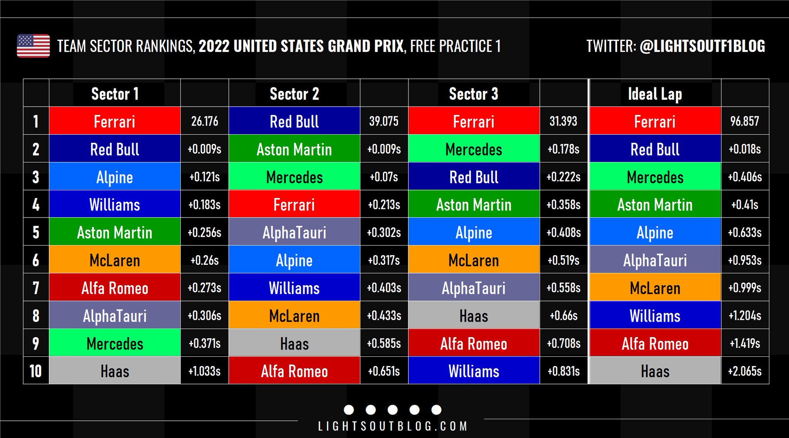Click the red Ferrari cell in Sector 1
The width and height of the screenshot is (789, 438).
(x=115, y=121)
